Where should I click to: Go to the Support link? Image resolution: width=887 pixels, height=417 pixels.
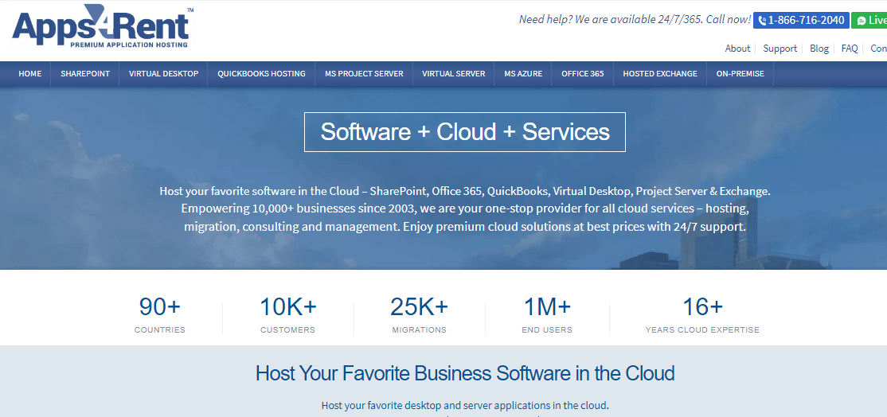[780, 49]
